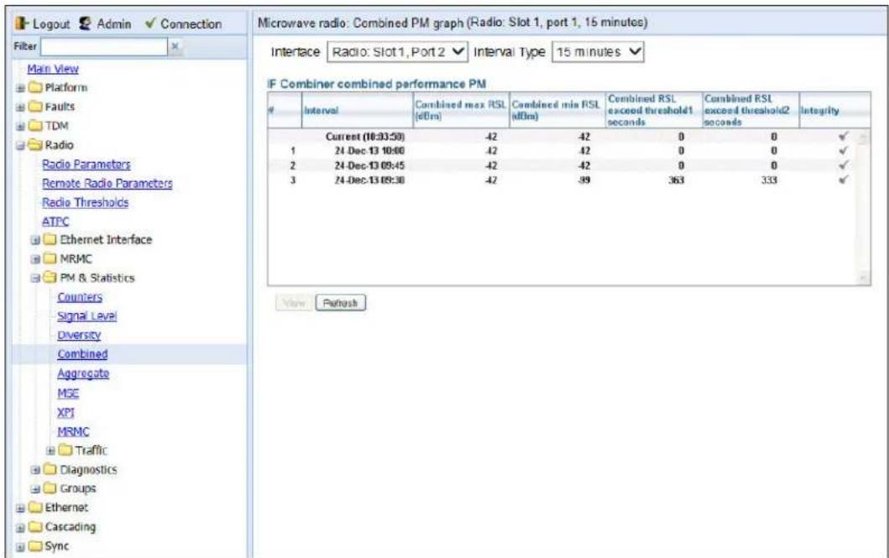Open Radio Parameters page
This screenshot has width=889, height=558.
click(x=86, y=164)
